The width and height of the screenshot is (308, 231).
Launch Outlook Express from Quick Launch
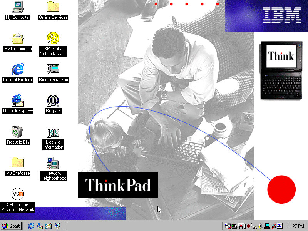[x=40, y=226]
